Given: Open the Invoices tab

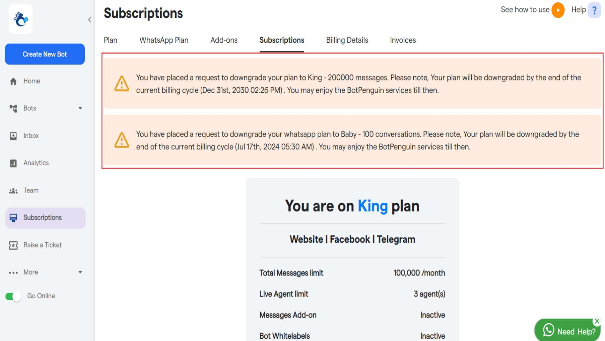Looking at the screenshot, I should (402, 40).
